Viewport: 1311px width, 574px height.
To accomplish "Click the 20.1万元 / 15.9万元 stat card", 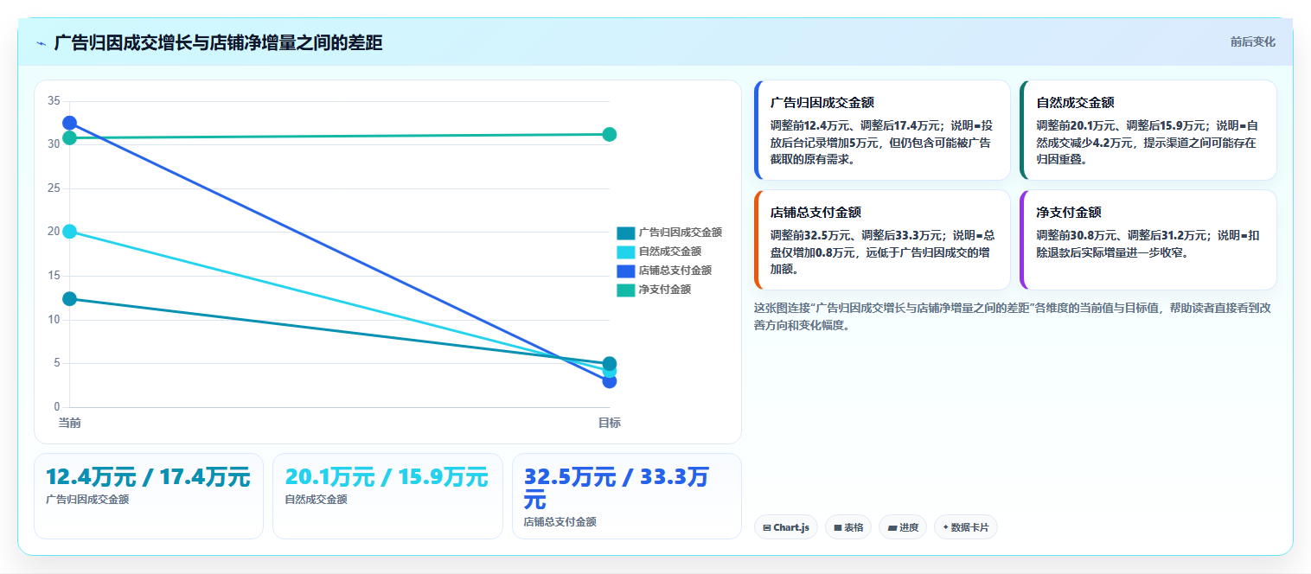I will [387, 496].
